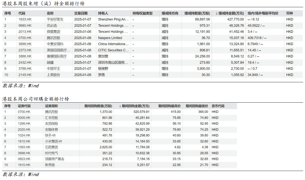Select amount cell 427,770.00
The image size is (305, 180).
235,19
